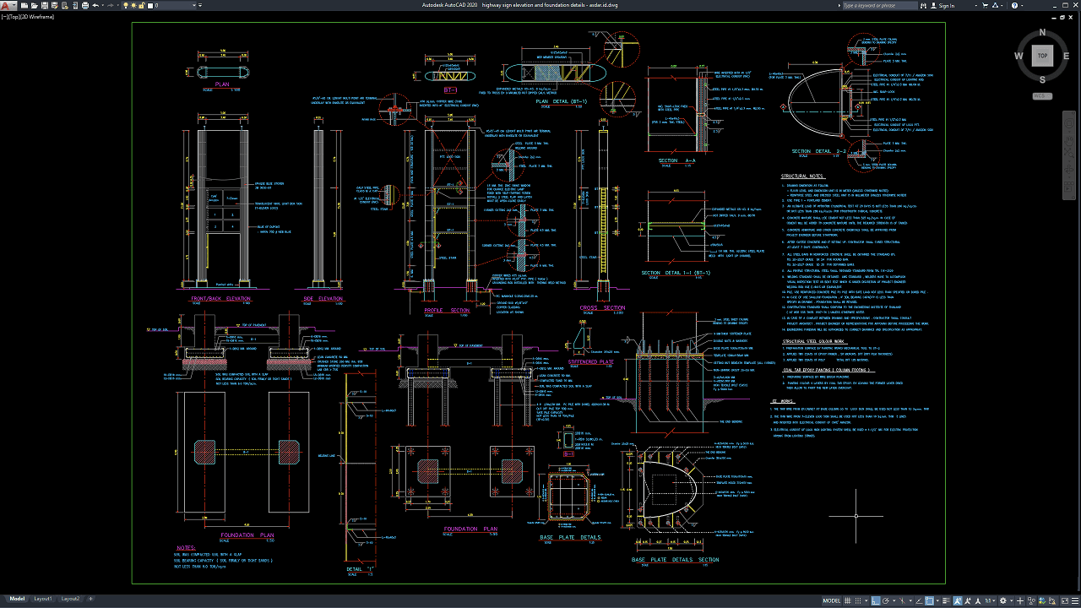Click the Sign In button

(x=942, y=5)
